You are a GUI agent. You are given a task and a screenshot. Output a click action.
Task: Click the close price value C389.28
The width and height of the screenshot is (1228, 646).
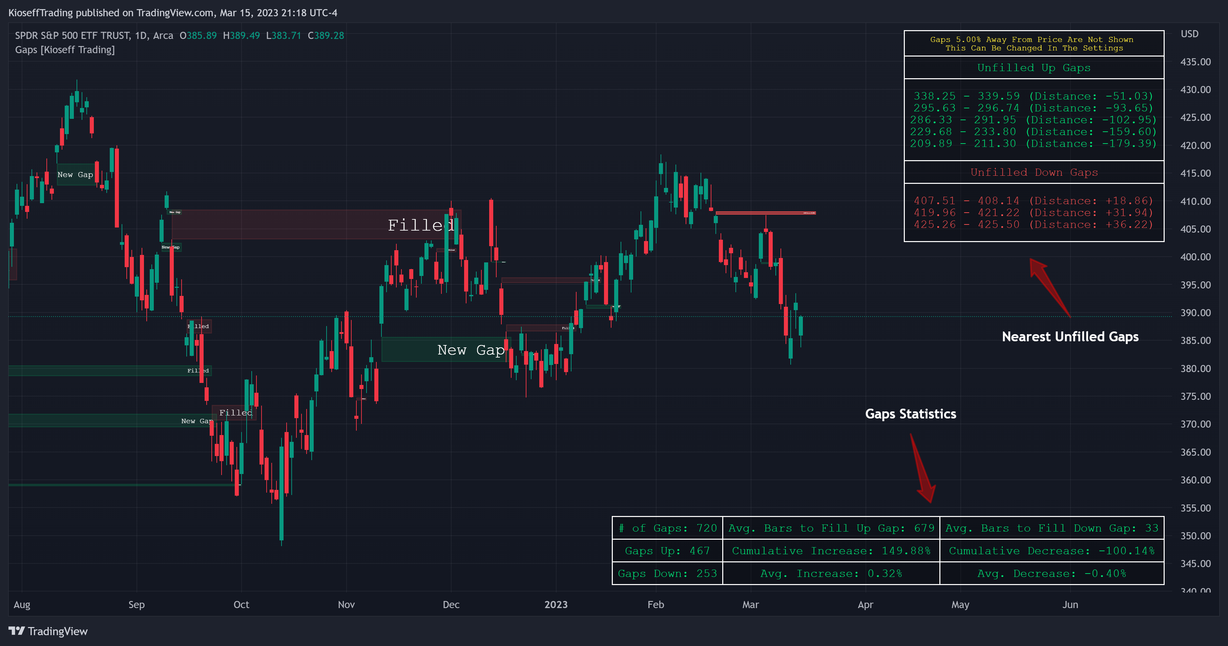pyautogui.click(x=326, y=35)
